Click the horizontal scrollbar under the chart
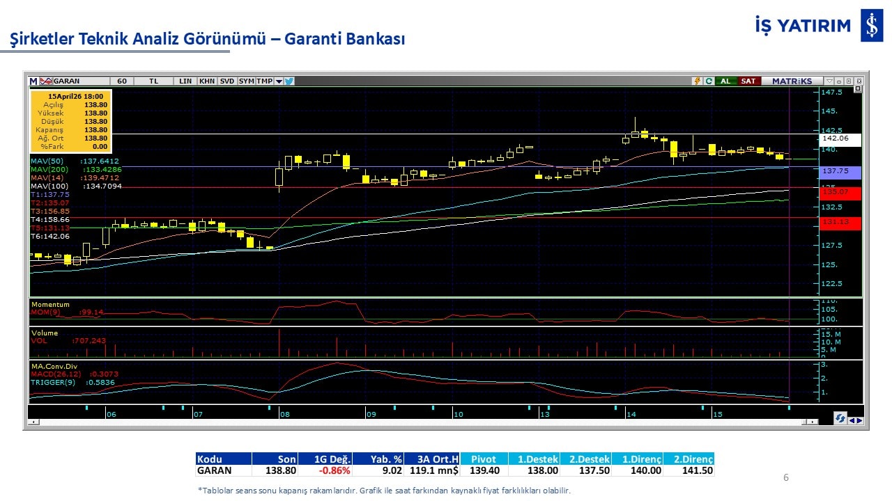 pyautogui.click(x=418, y=422)
